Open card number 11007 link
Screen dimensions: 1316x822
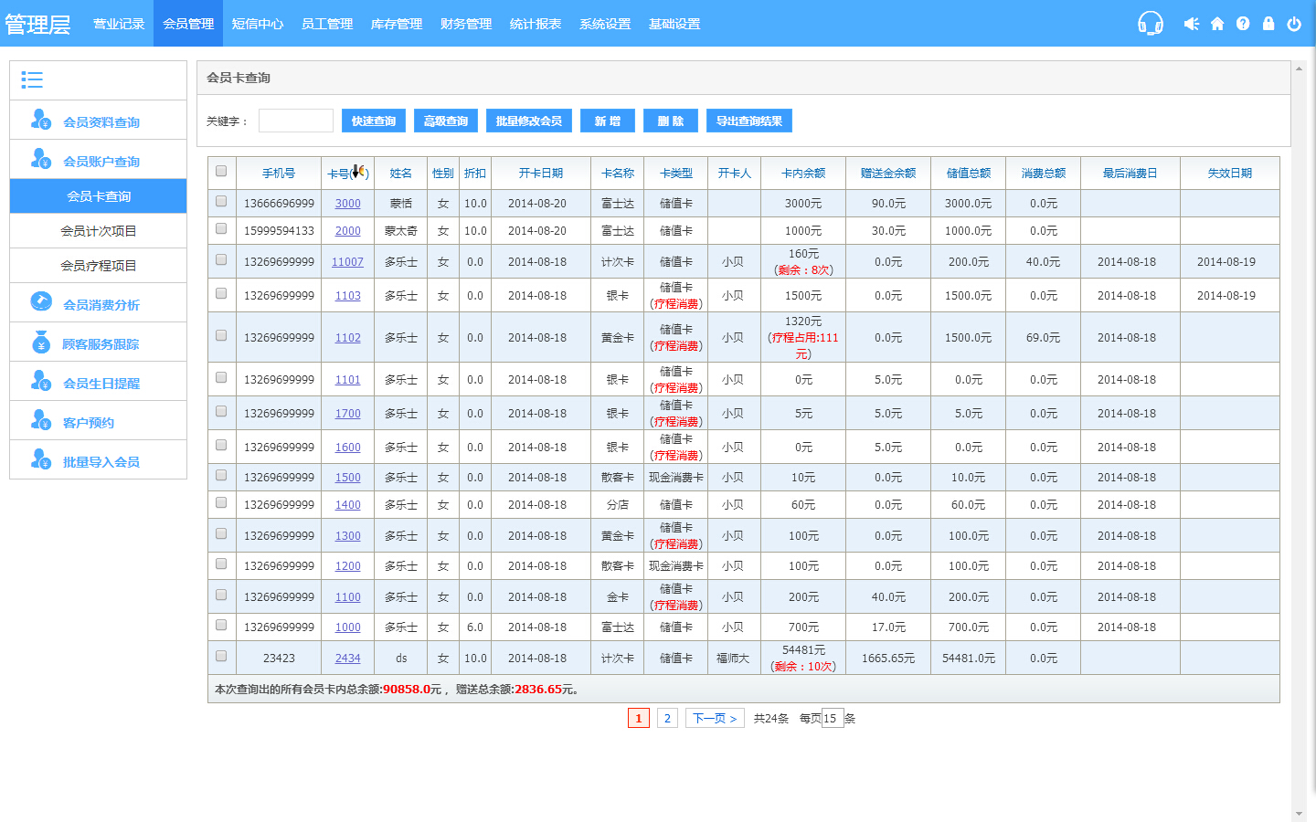tap(347, 262)
